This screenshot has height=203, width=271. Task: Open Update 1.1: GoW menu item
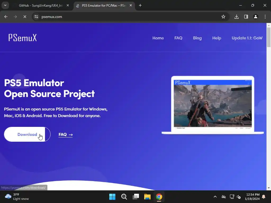pos(247,38)
